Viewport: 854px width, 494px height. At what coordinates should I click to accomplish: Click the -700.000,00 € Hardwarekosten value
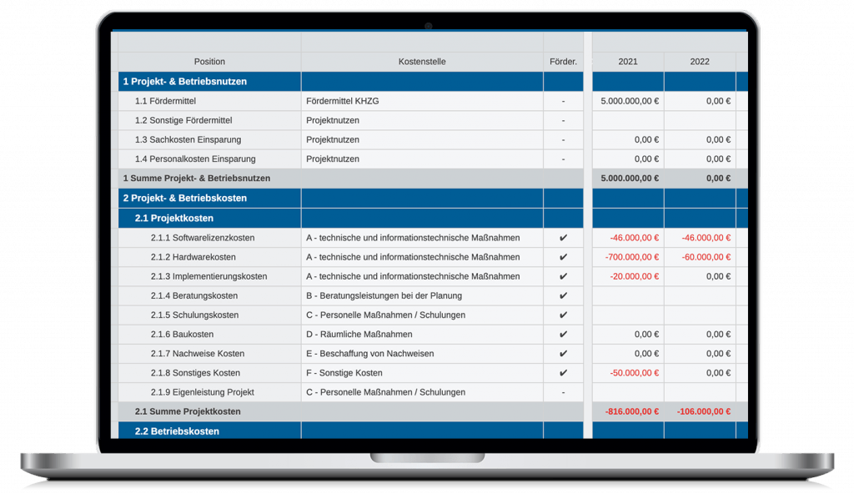[x=632, y=257]
